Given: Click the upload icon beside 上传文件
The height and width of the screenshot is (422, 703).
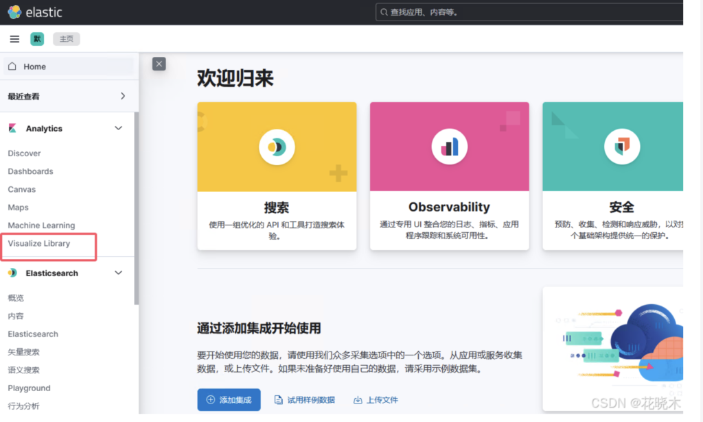Looking at the screenshot, I should click(x=357, y=399).
